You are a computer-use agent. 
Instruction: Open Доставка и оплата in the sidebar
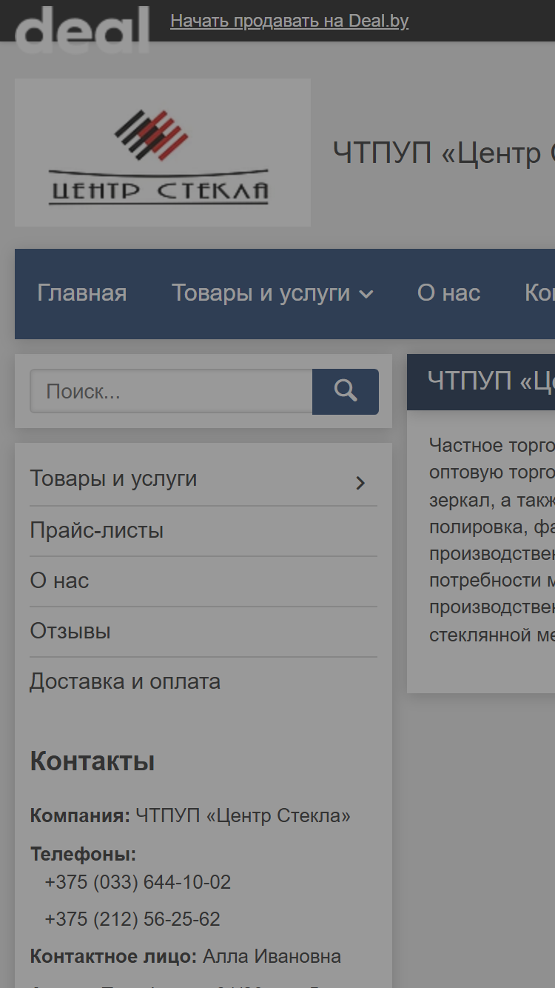[x=125, y=681]
